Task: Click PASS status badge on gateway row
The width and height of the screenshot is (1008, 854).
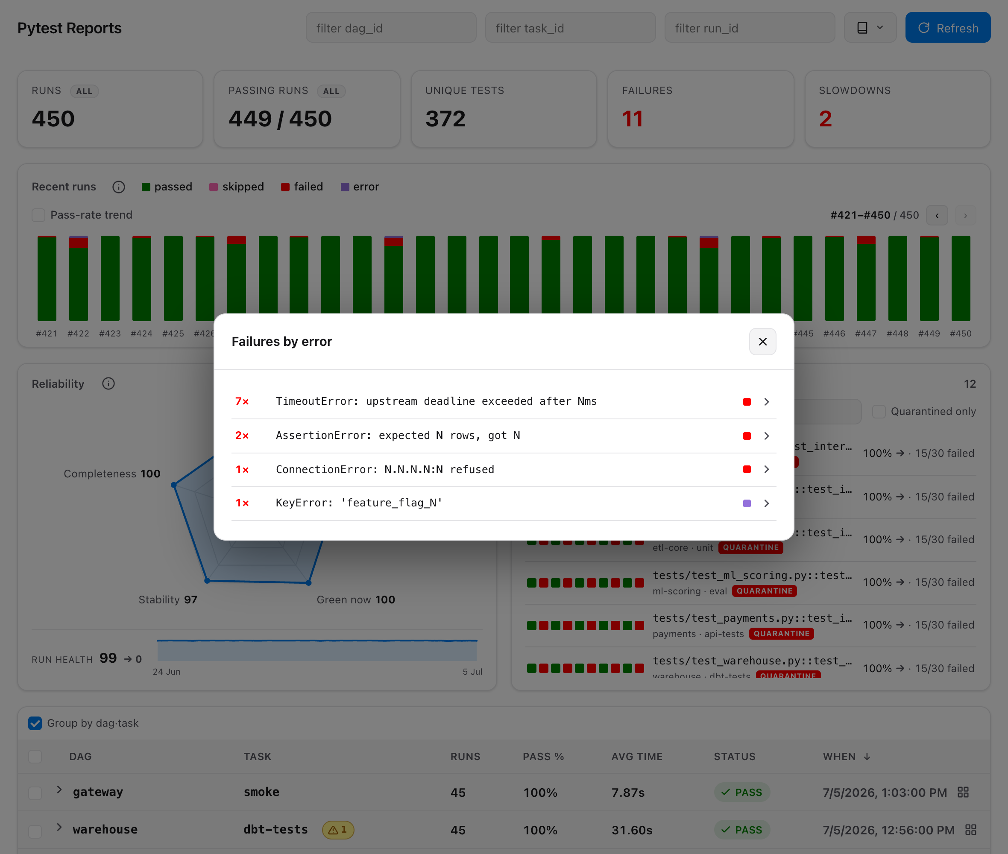Action: coord(742,793)
